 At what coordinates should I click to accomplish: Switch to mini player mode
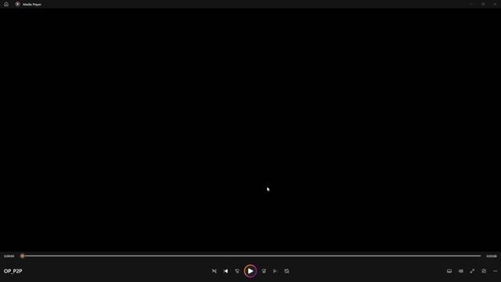484,271
